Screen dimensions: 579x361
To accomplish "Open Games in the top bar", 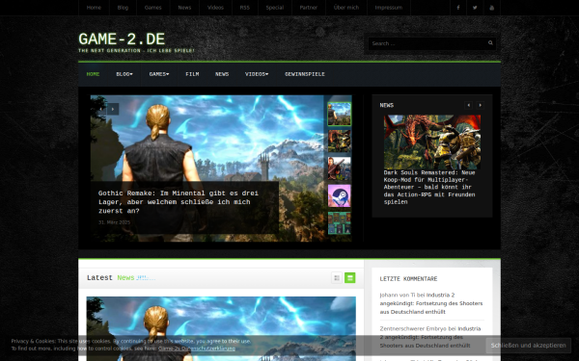I will click(x=153, y=8).
